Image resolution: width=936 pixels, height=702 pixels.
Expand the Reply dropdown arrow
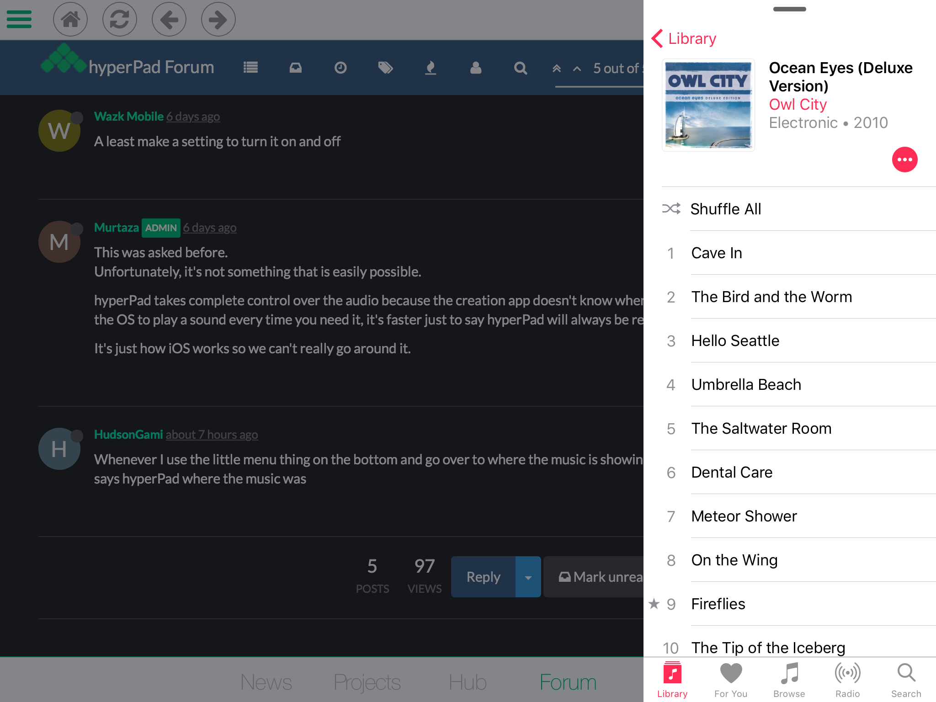[528, 577]
